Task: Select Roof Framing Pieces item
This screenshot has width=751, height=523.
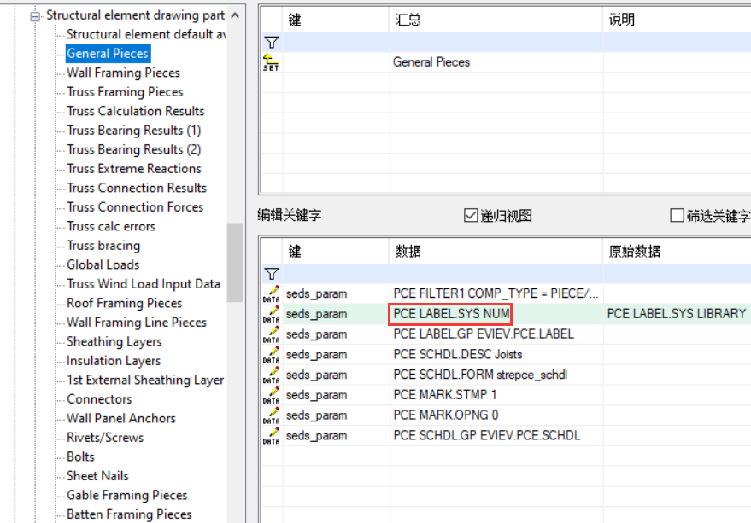Action: tap(125, 303)
